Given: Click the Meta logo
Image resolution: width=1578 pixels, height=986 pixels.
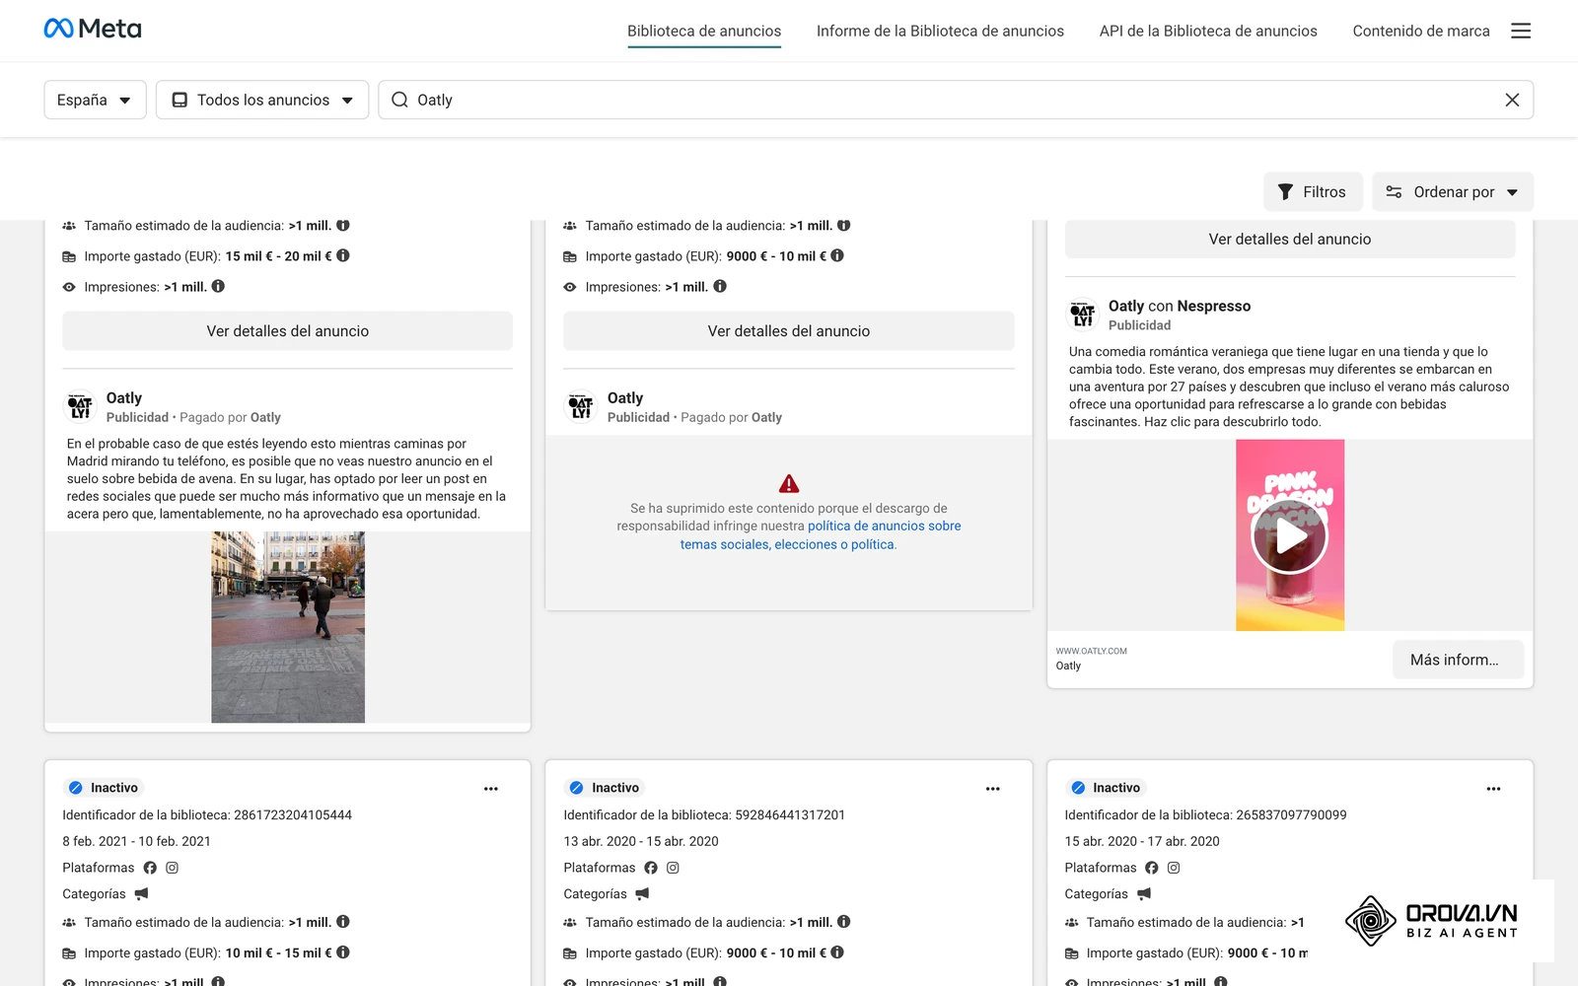Looking at the screenshot, I should coord(93,29).
